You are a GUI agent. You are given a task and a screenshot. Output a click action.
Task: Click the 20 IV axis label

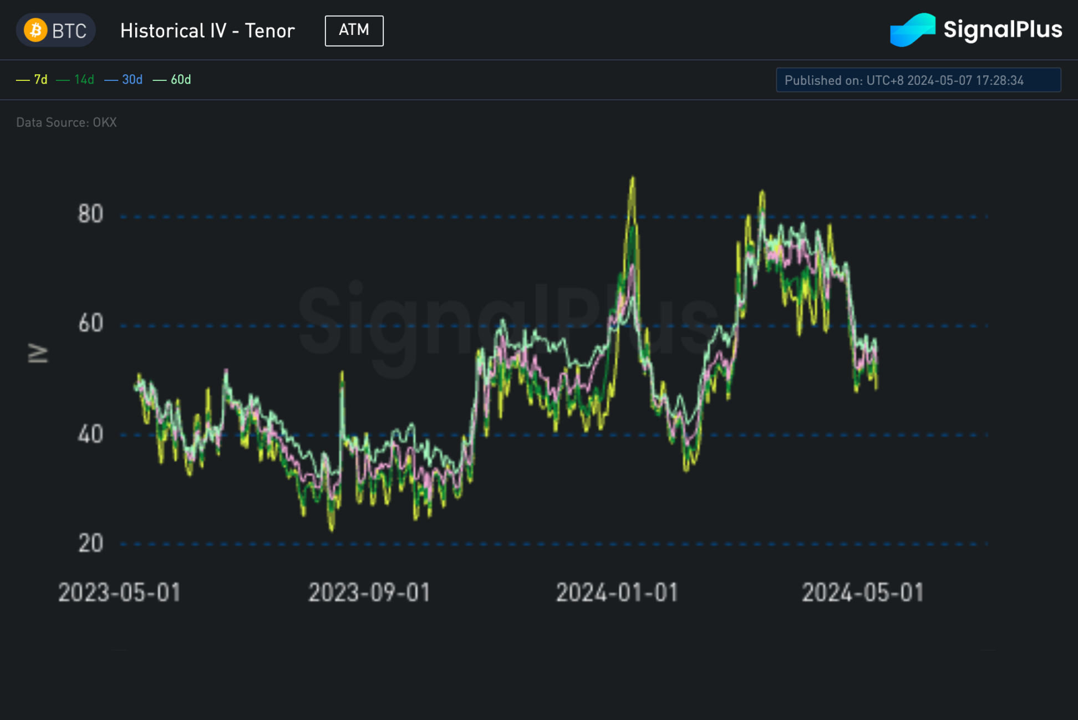click(90, 543)
